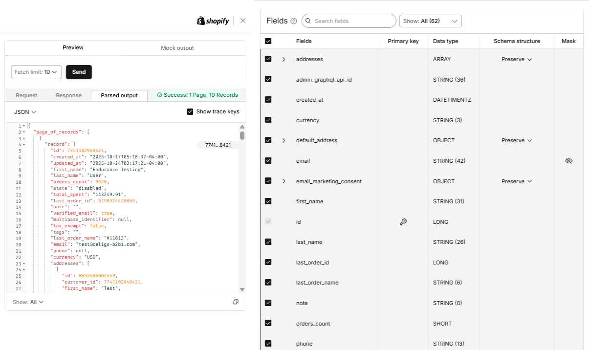Click the Primary key column header

pyautogui.click(x=403, y=41)
